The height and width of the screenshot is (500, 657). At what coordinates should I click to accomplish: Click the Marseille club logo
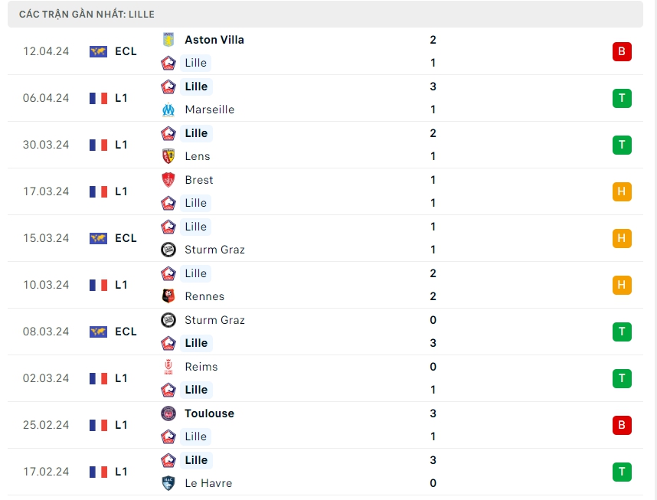click(x=168, y=109)
